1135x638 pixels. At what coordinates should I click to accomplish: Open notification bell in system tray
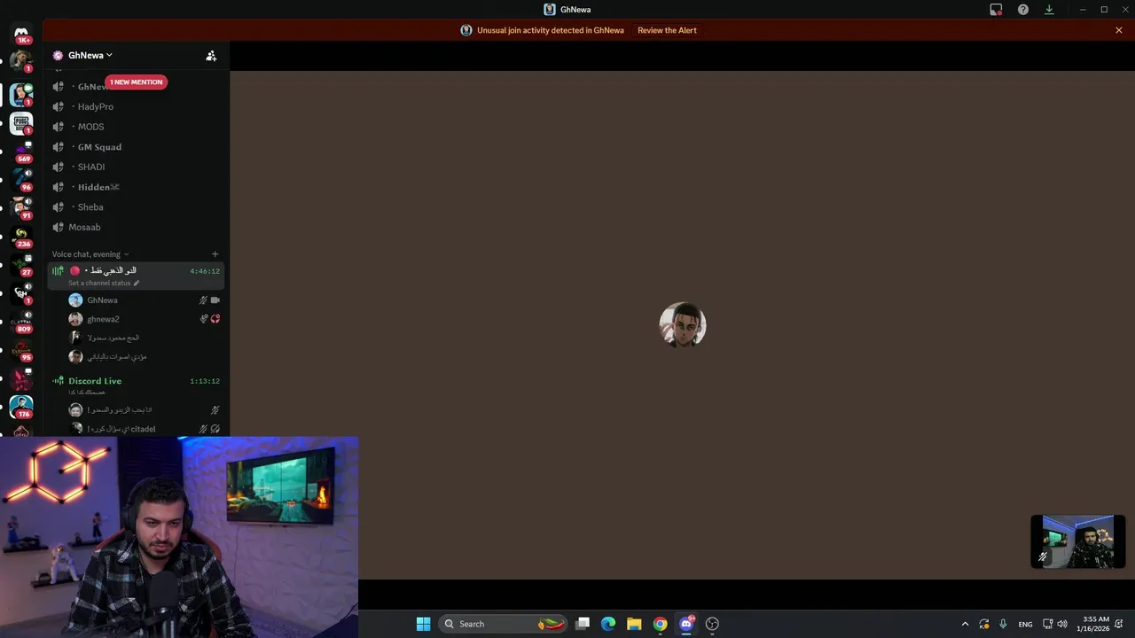[1118, 624]
